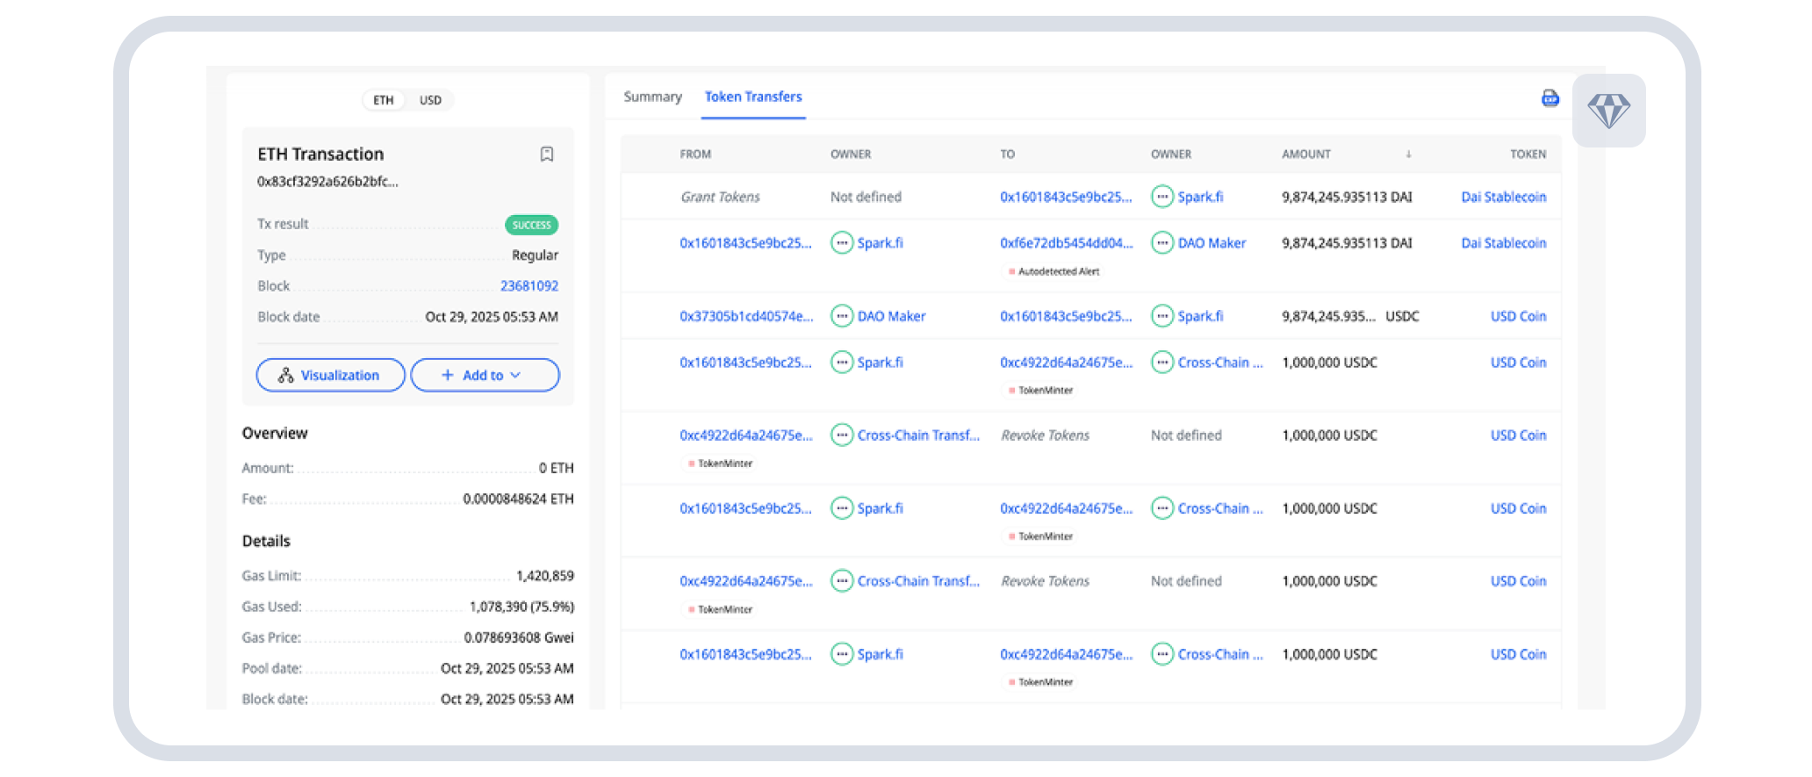Click the diamond premium icon
This screenshot has width=1812, height=777.
pyautogui.click(x=1608, y=112)
